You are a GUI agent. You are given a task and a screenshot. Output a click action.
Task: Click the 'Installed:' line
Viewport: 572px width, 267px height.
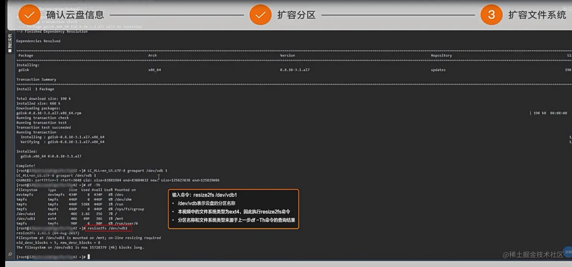(27, 151)
